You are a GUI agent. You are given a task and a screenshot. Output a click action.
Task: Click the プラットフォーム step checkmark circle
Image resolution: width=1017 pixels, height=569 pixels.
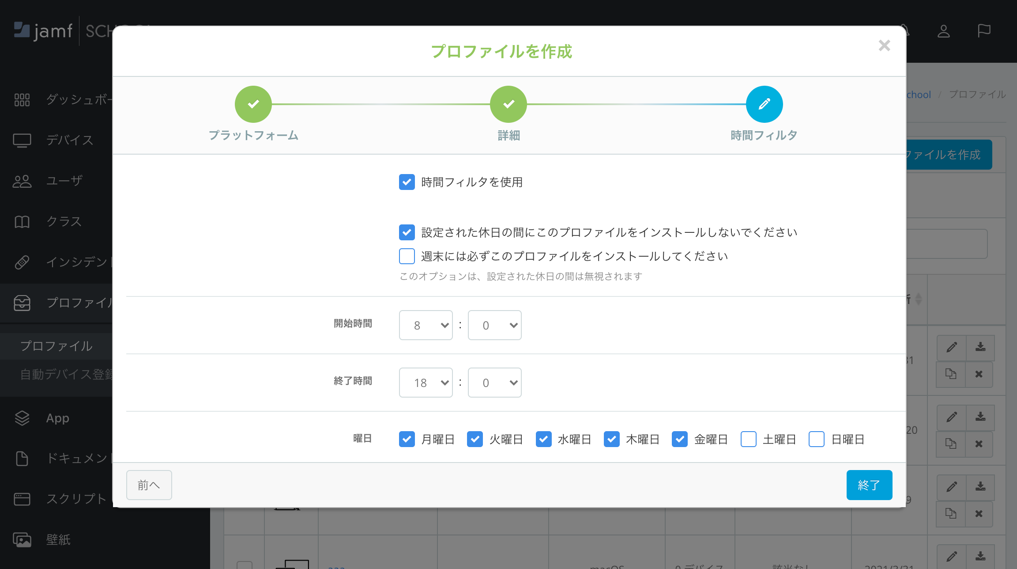(x=253, y=104)
